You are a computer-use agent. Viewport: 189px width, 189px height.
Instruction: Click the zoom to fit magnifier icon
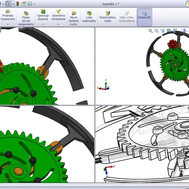click(150, 31)
